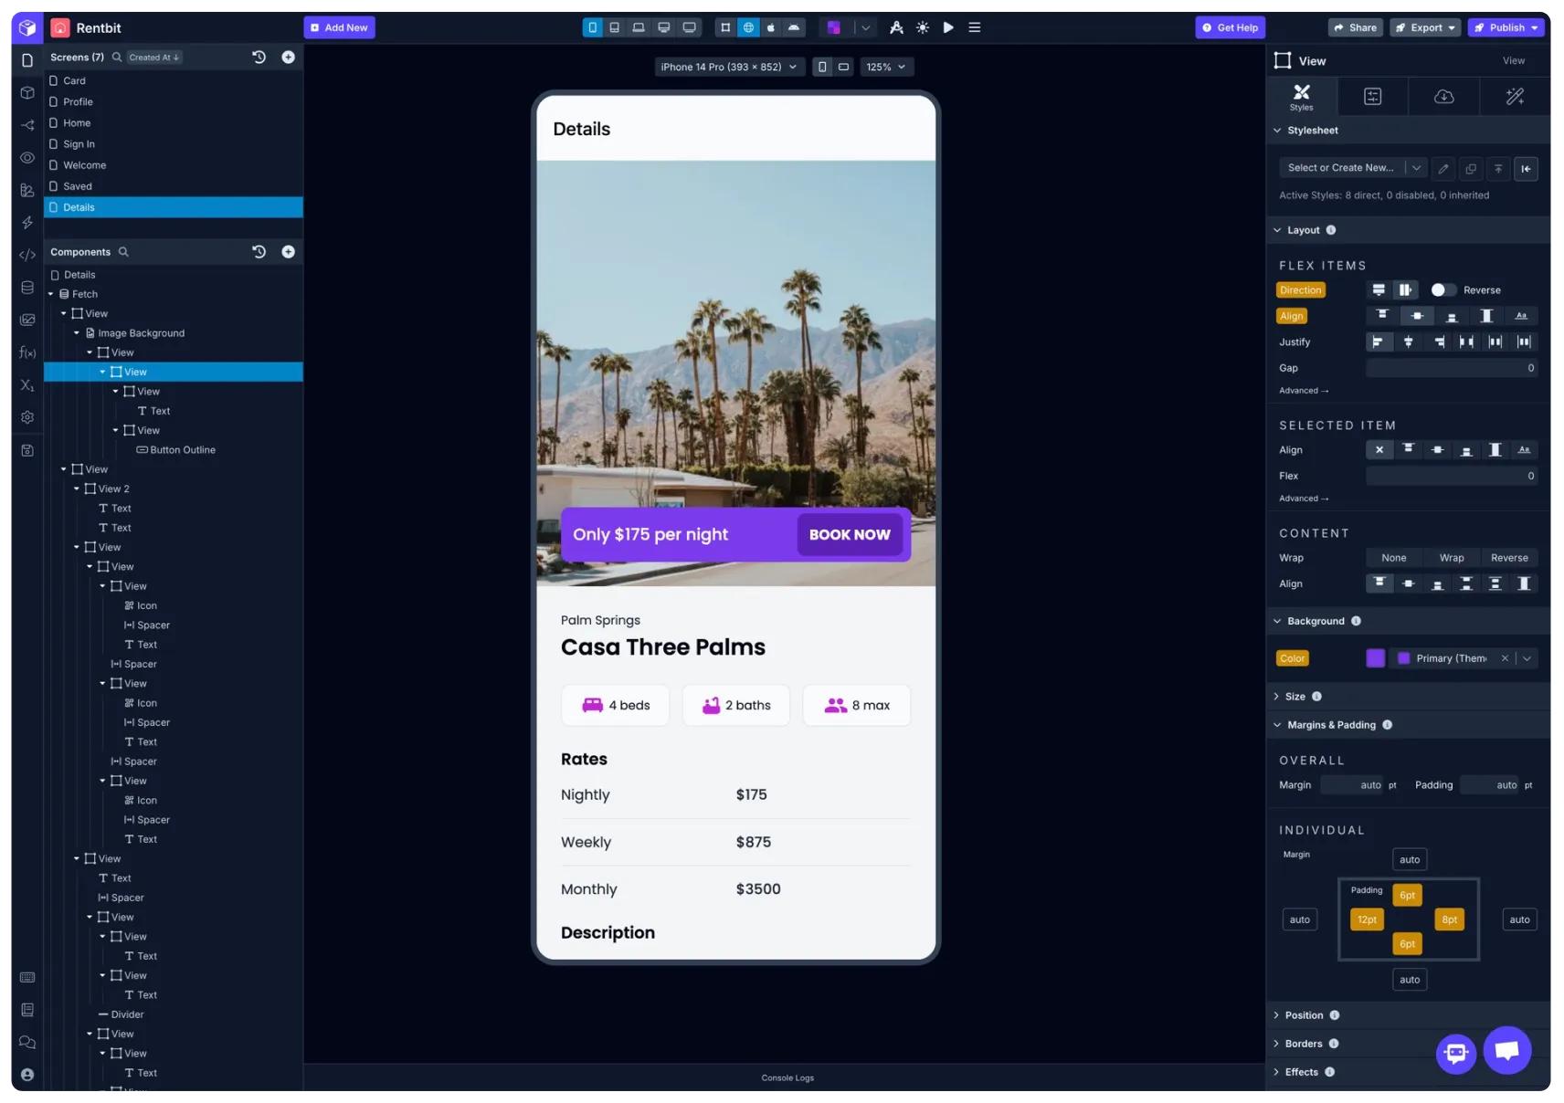Click the edit stylesheet pencil icon

[x=1442, y=169]
